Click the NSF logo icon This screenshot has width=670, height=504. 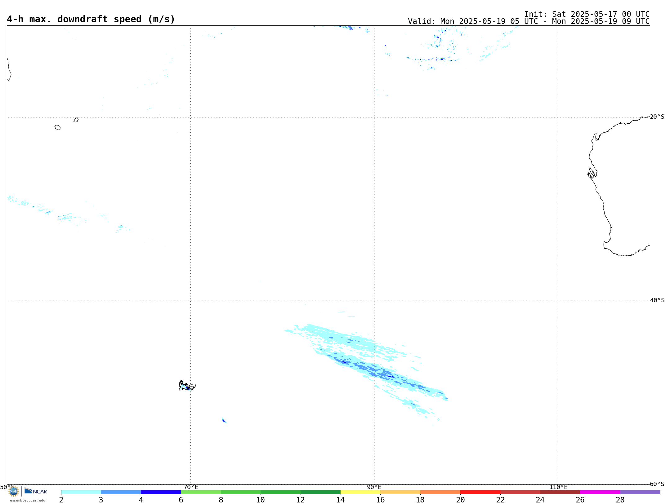pyautogui.click(x=14, y=491)
